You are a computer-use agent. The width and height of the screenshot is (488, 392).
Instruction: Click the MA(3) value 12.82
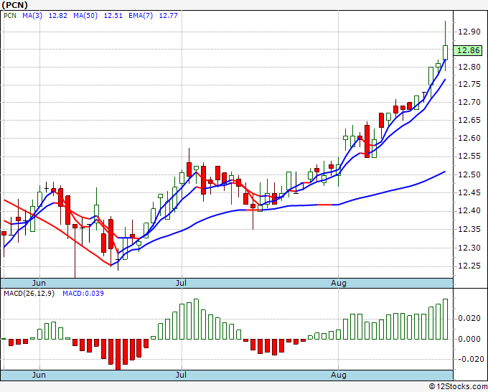click(58, 16)
